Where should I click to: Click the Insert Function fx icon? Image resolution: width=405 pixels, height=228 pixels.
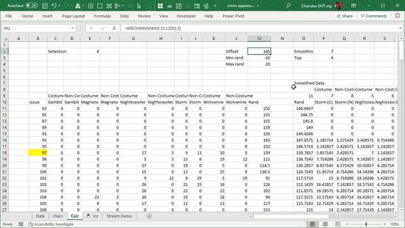pos(114,28)
